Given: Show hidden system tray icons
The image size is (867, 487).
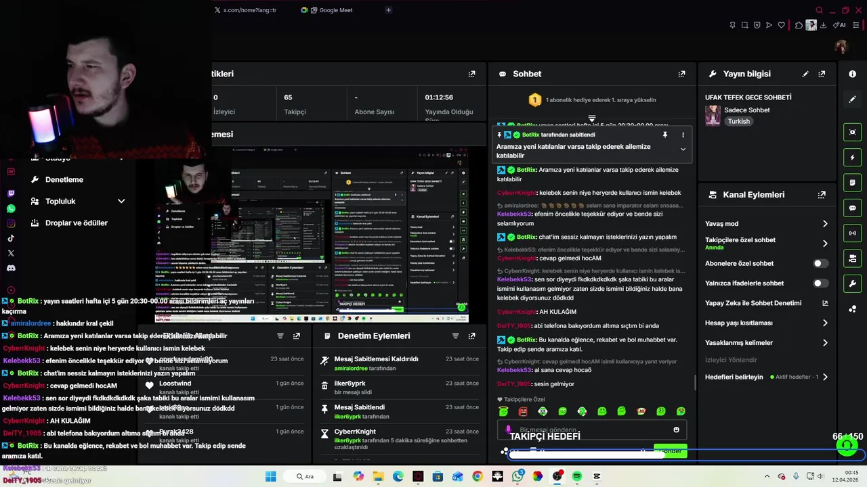Looking at the screenshot, I should click(x=767, y=476).
